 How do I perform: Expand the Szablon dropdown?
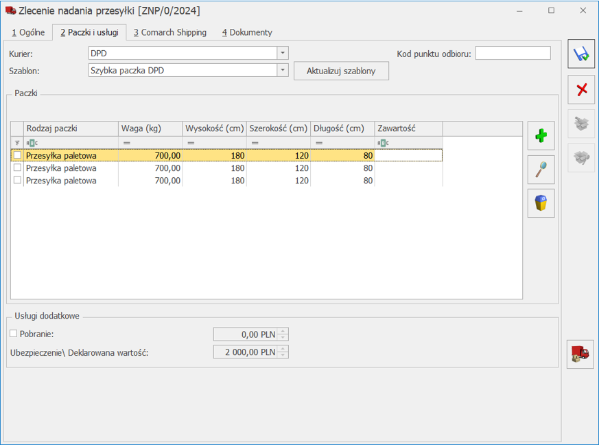[283, 70]
